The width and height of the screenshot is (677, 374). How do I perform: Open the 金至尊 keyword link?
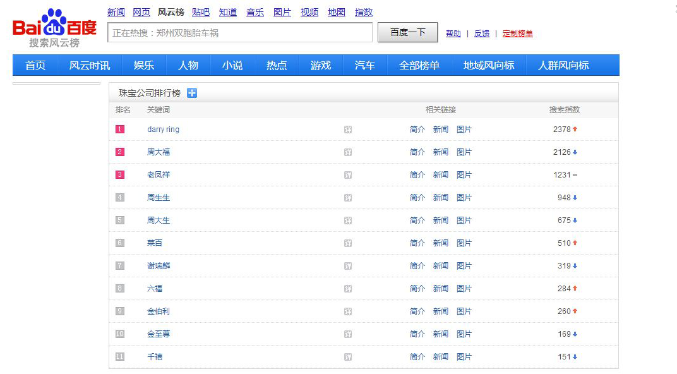(x=159, y=334)
